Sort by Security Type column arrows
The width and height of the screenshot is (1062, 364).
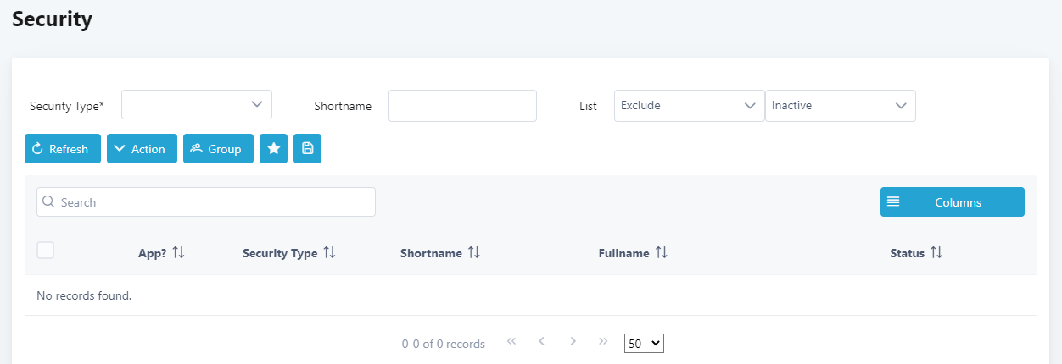[330, 253]
